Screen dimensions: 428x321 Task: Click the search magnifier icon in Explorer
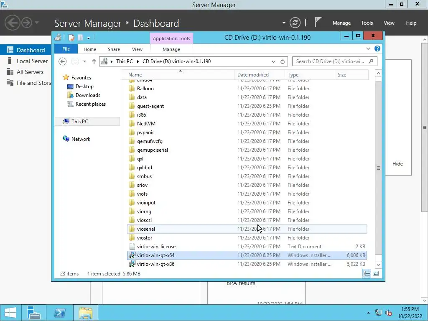pos(371,61)
